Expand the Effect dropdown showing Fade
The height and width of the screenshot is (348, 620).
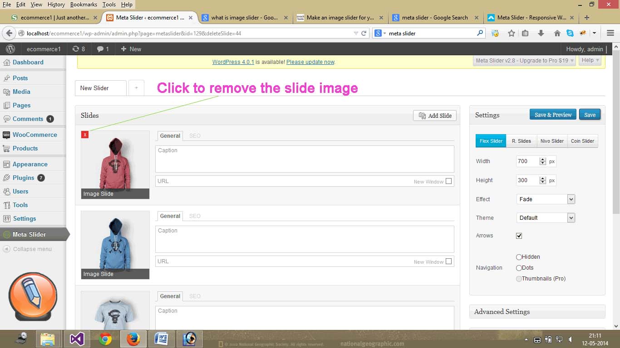pos(546,199)
